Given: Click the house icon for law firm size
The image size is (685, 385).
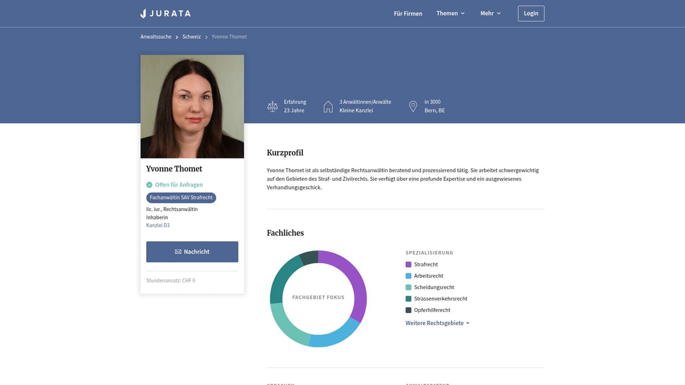Looking at the screenshot, I should [328, 107].
